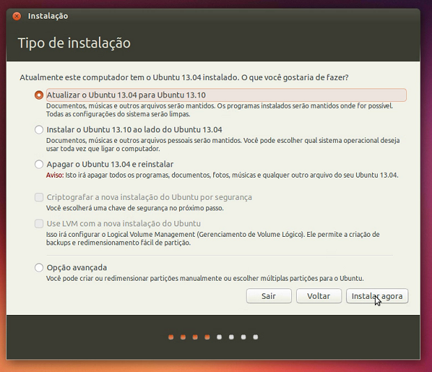Viewport: 432px width, 372px height.
Task: Start installation with 'Instalar agora'
Action: [377, 296]
